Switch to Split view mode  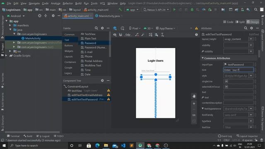click(240, 22)
